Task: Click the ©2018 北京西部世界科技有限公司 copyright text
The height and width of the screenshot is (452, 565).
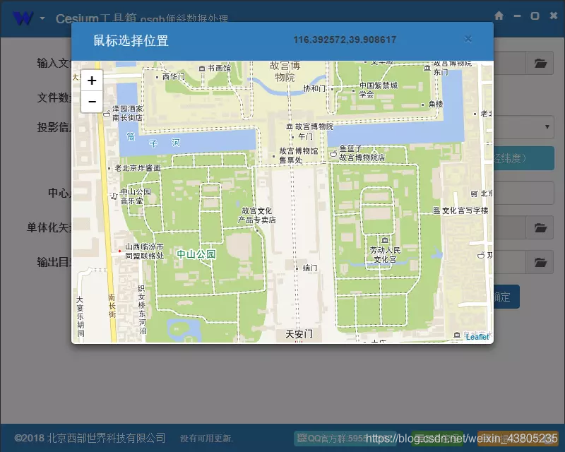Action: coord(90,438)
